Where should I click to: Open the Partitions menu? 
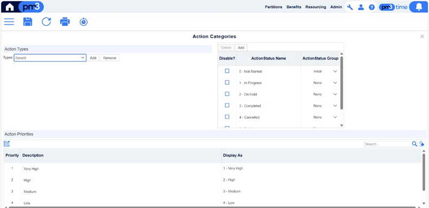(x=273, y=7)
